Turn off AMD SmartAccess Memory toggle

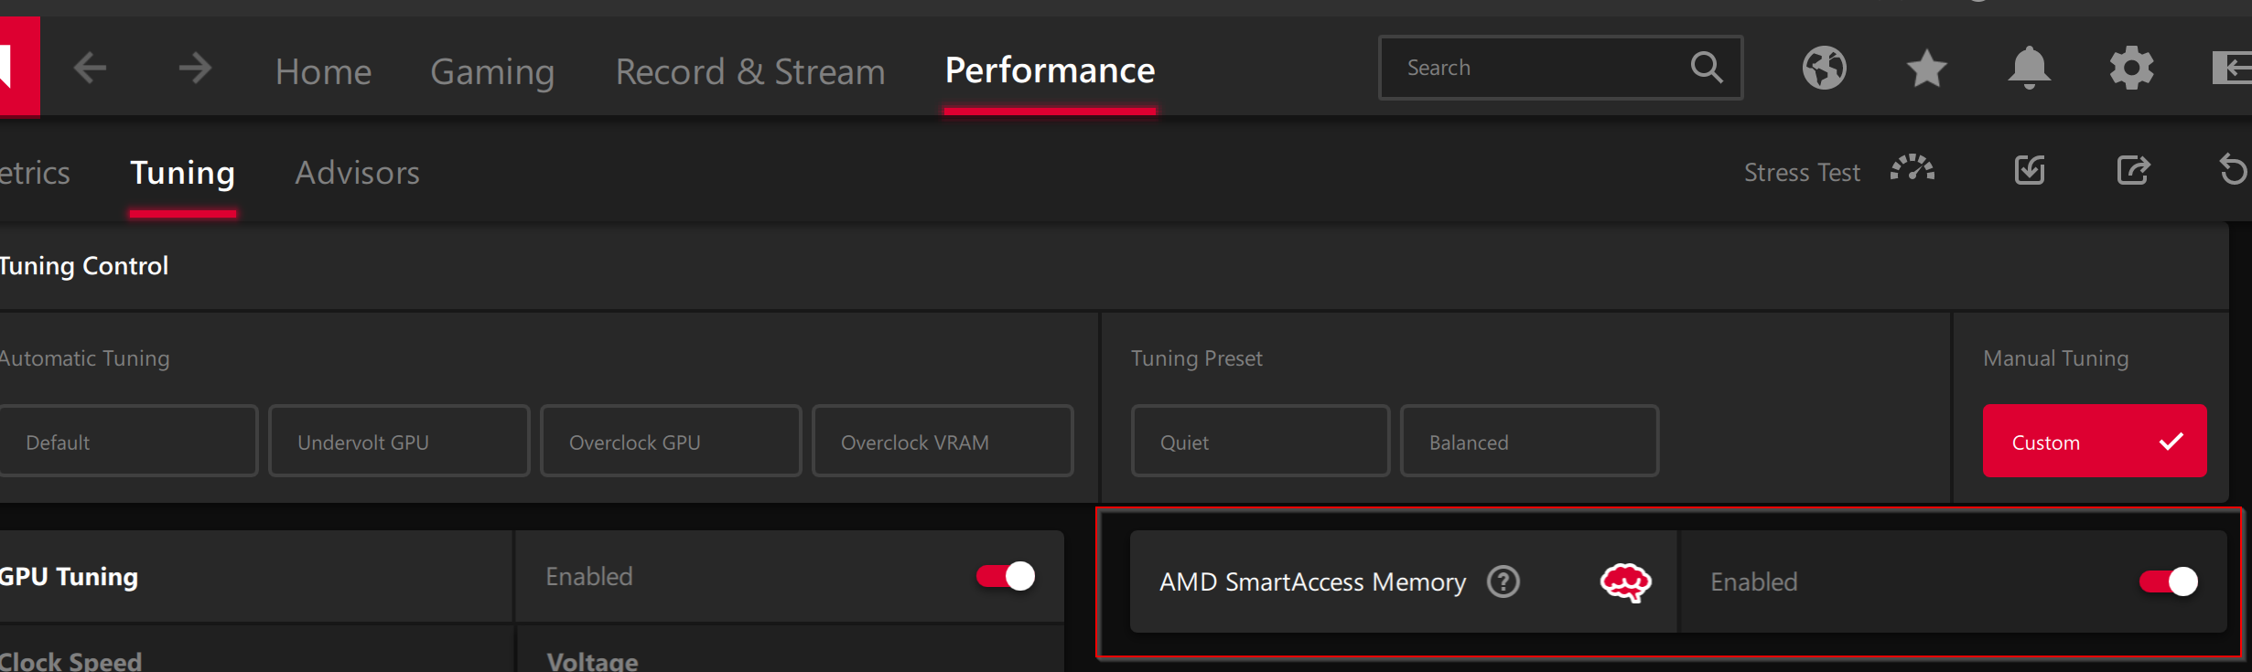(2168, 581)
